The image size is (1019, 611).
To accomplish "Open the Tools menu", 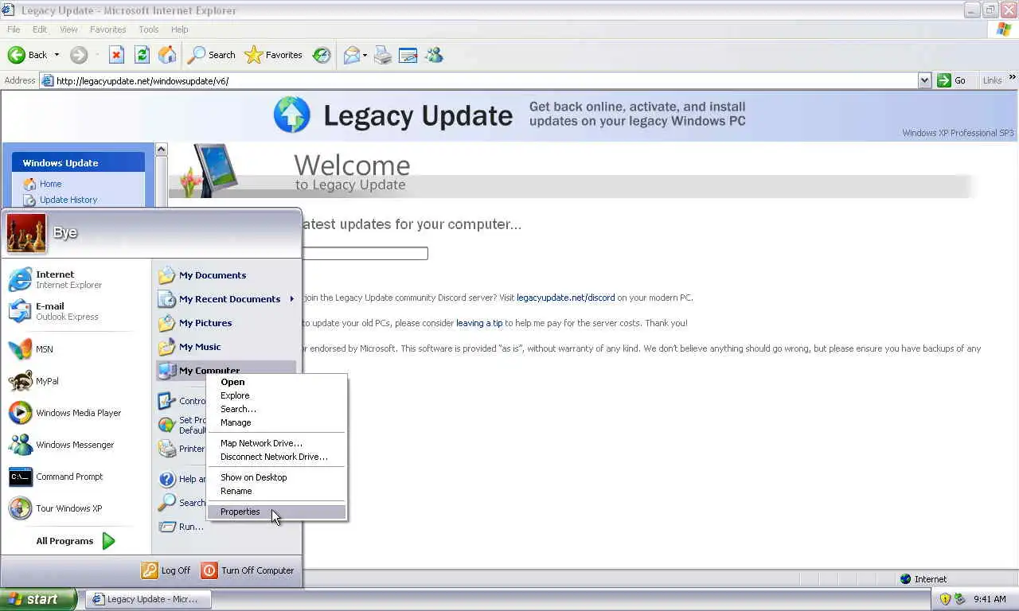I will 149,29.
